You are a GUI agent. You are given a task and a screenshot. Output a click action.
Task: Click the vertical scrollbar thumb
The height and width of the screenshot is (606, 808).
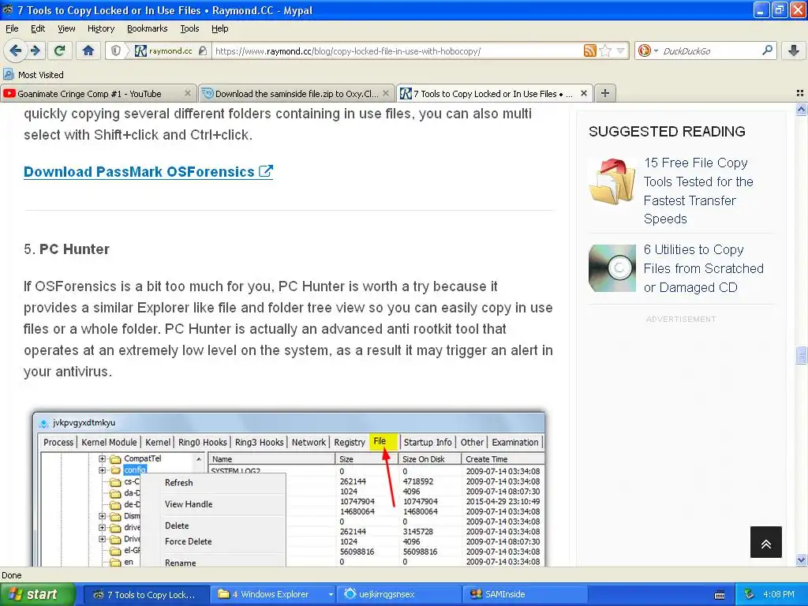[x=801, y=355]
